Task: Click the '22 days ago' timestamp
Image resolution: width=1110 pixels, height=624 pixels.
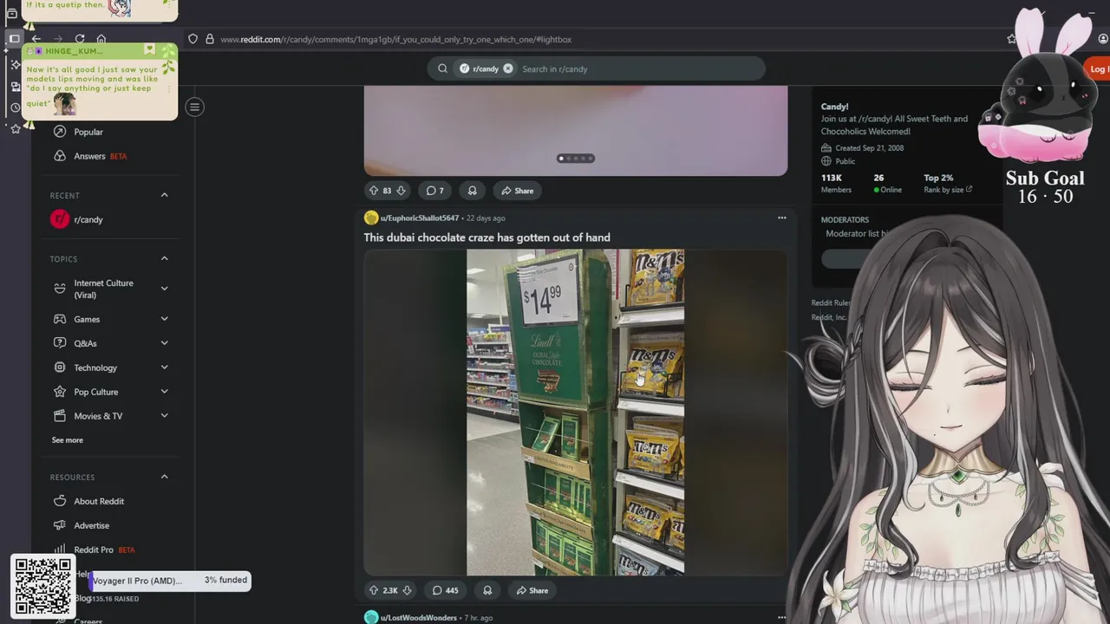Action: [x=486, y=218]
